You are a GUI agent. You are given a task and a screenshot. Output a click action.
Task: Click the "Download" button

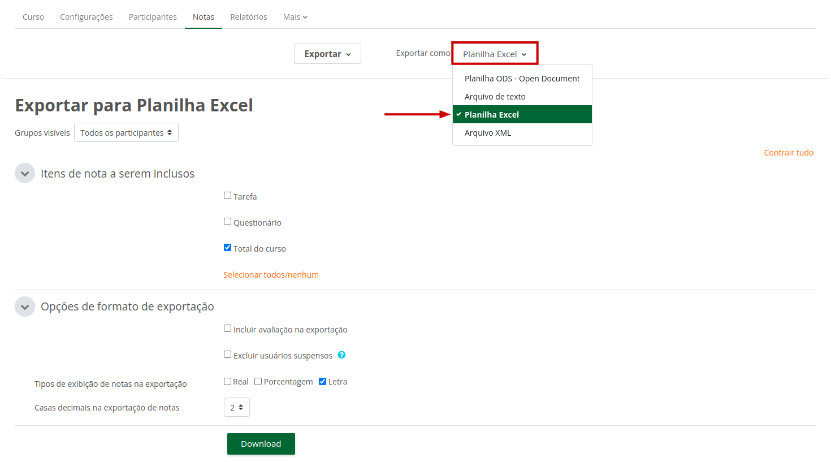[261, 443]
